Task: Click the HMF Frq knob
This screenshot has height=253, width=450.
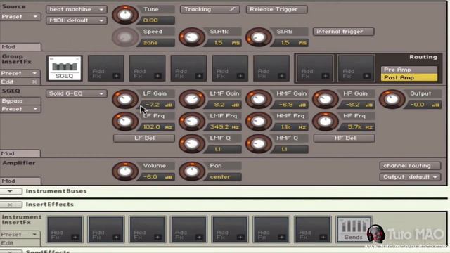Action: point(259,122)
